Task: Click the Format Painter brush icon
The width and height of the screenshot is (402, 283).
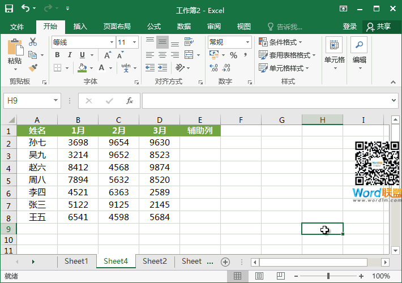Action: click(33, 68)
